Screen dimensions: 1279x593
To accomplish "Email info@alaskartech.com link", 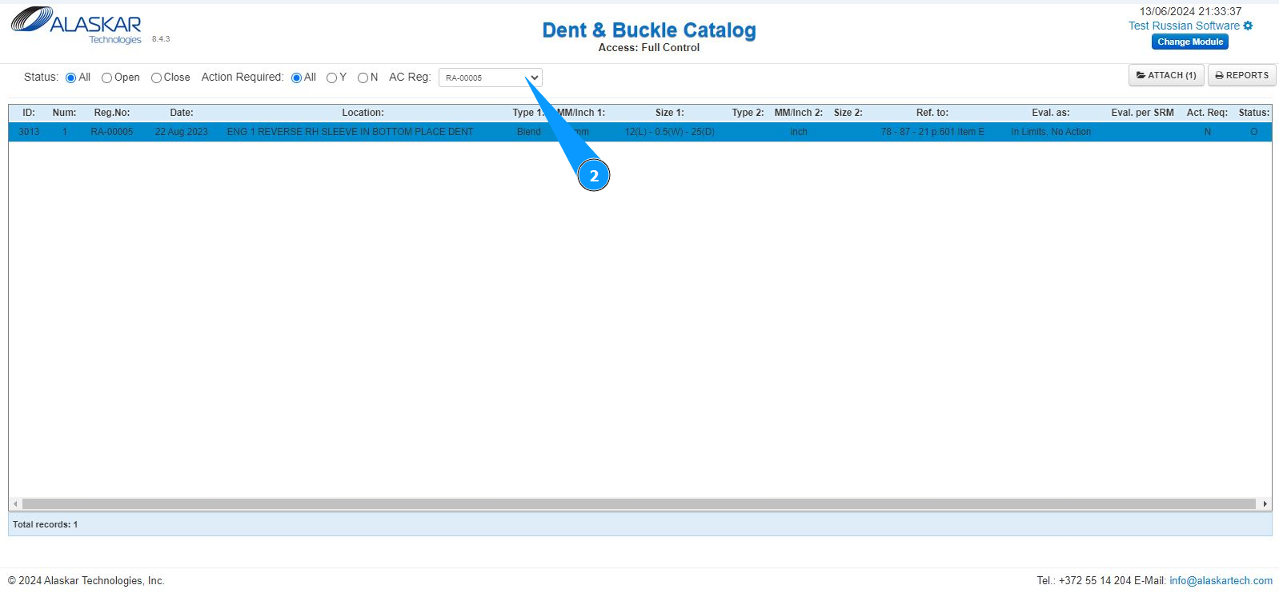I will [x=1221, y=581].
